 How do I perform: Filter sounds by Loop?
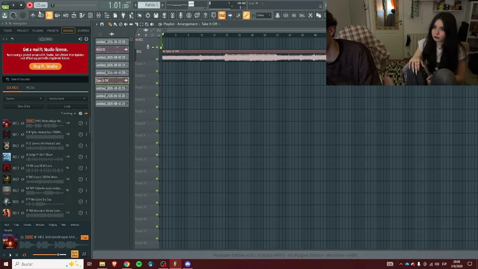pos(67,106)
